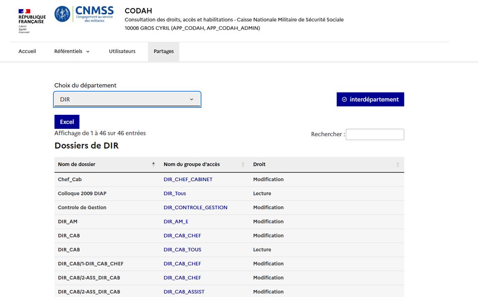Sort by Nom du groupe d'accès arrow icon
Image resolution: width=478 pixels, height=297 pixels.
(x=243, y=164)
